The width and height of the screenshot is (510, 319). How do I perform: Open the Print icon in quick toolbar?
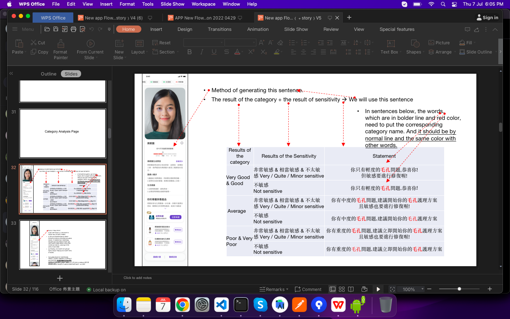[x=73, y=29]
